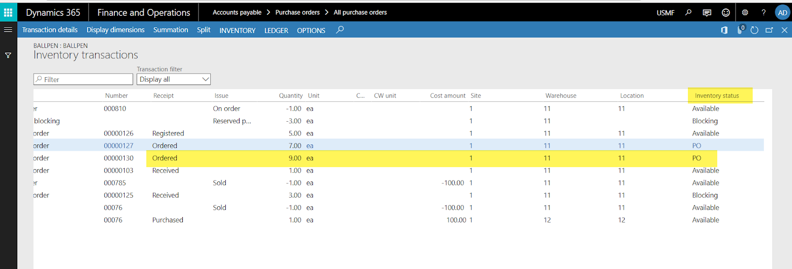Select the cell 000785
This screenshot has width=792, height=269.
[115, 182]
